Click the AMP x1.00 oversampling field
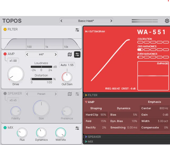 (x=13, y=61)
